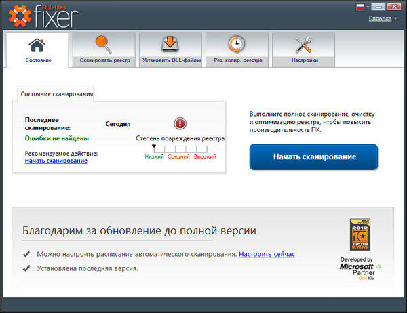Open the Настройки tab
This screenshot has height=313, width=407.
304,49
